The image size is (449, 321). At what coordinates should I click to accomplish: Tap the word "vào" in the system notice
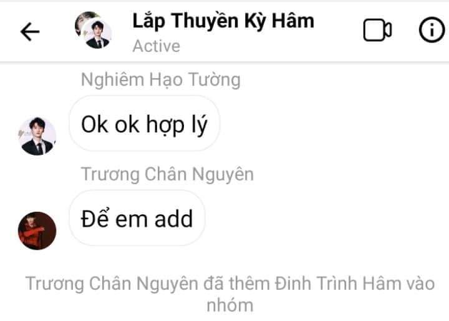point(421,284)
